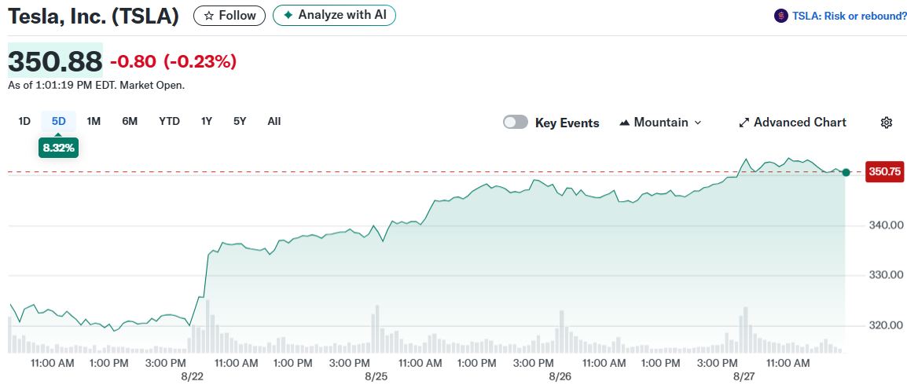Click the 8/22 date label on axis
Image resolution: width=907 pixels, height=385 pixels.
click(x=193, y=376)
